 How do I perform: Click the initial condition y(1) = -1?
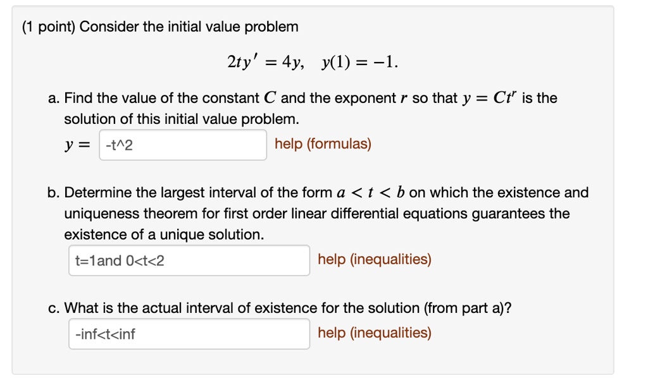[x=360, y=63]
